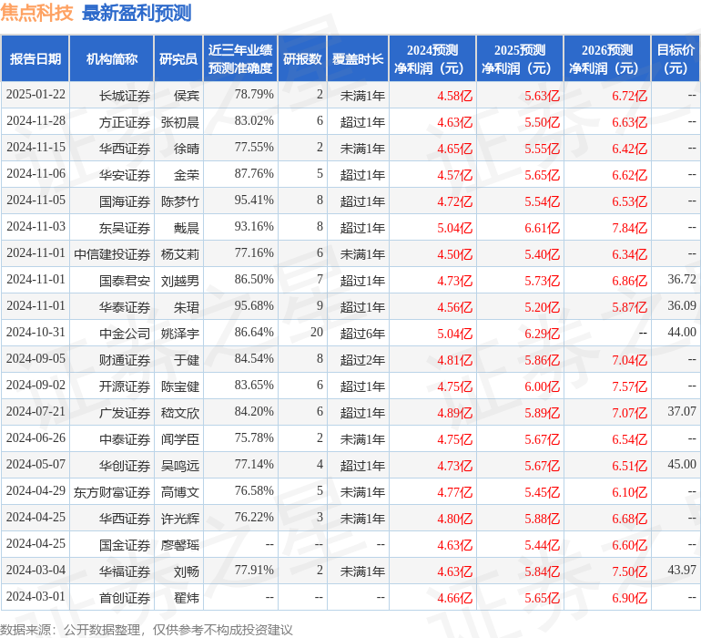Image resolution: width=701 pixels, height=638 pixels.
Task: Click the 最新盈利预测 heading
Action: point(137,13)
